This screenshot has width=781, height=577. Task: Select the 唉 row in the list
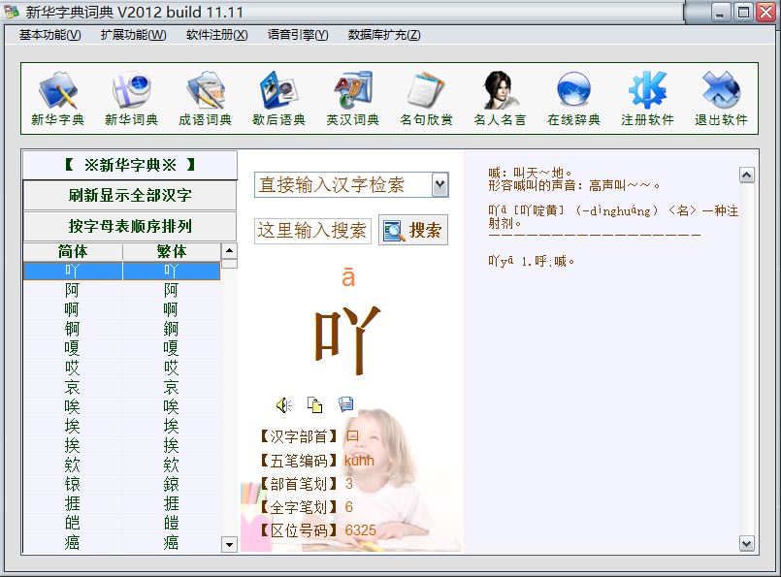coord(121,406)
